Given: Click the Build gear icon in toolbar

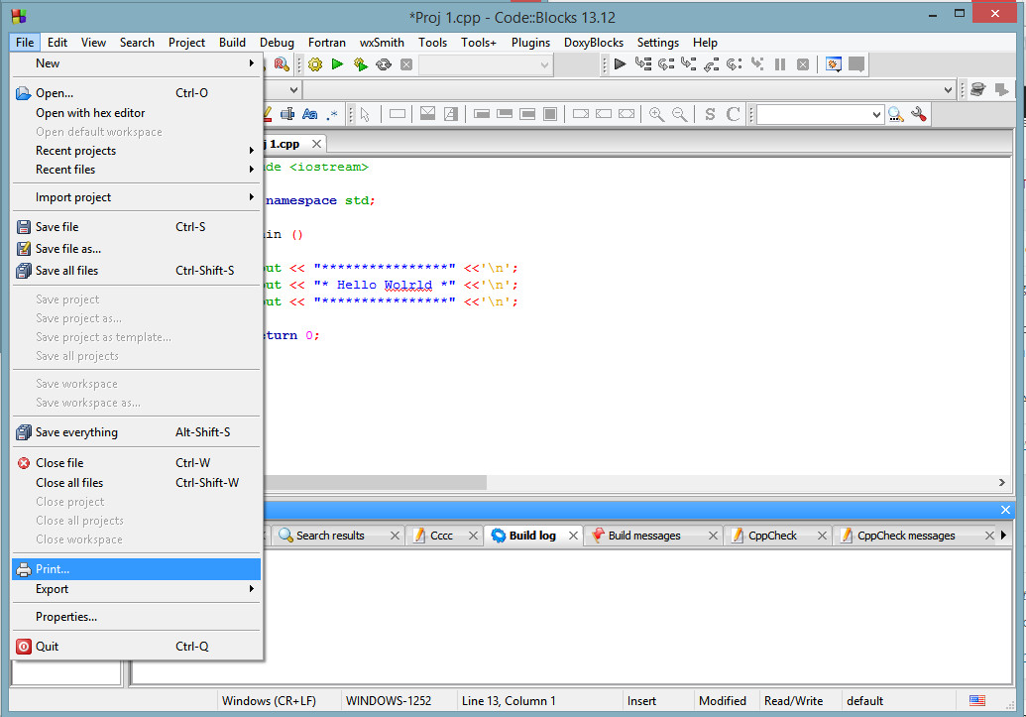Looking at the screenshot, I should point(315,64).
